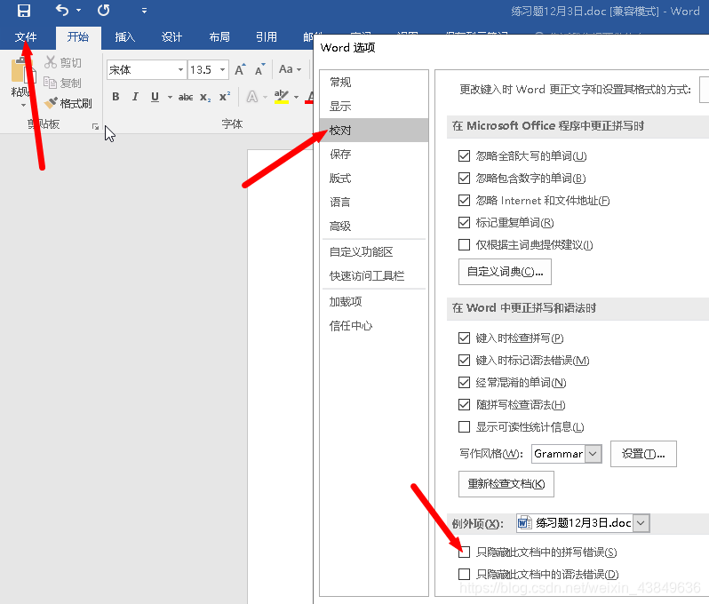Uncheck 忽略全部大写的单词 checkbox
This screenshot has height=604, width=709.
(x=464, y=156)
